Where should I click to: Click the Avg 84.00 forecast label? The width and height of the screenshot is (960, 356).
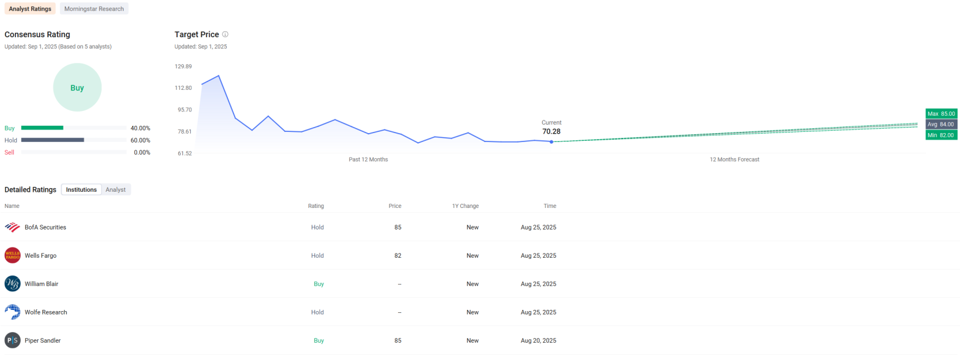(941, 125)
